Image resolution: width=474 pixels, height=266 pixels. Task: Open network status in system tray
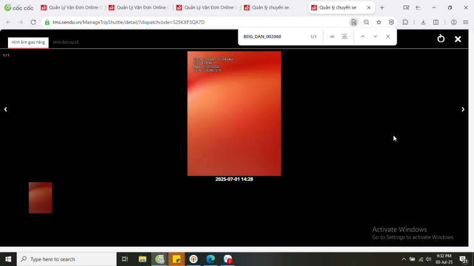[420, 259]
